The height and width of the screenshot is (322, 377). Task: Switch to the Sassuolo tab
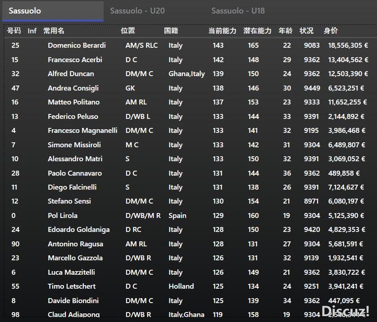[53, 11]
